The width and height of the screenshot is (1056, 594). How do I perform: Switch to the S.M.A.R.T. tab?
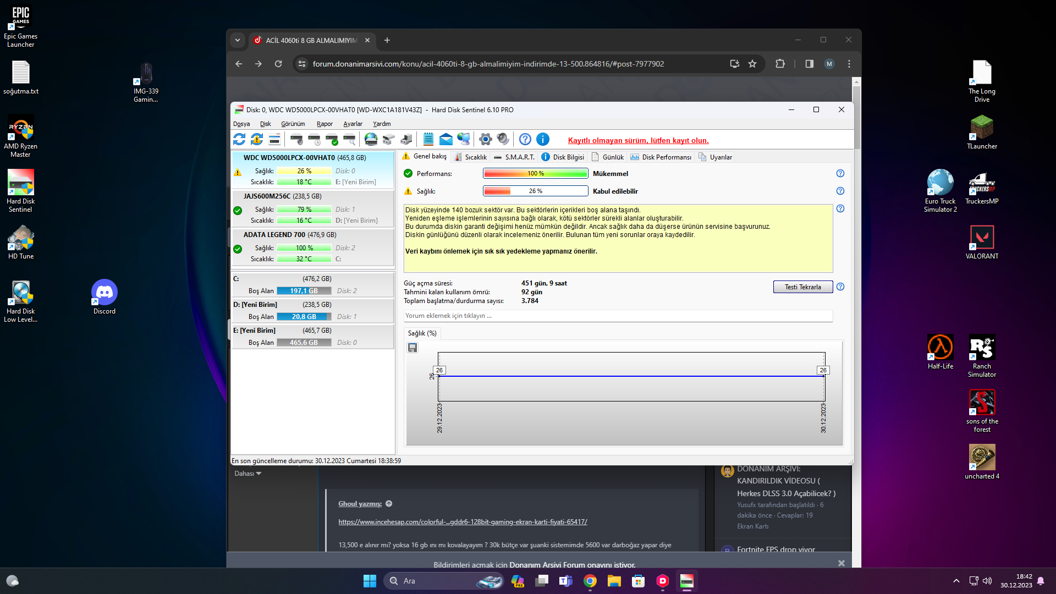(x=514, y=157)
